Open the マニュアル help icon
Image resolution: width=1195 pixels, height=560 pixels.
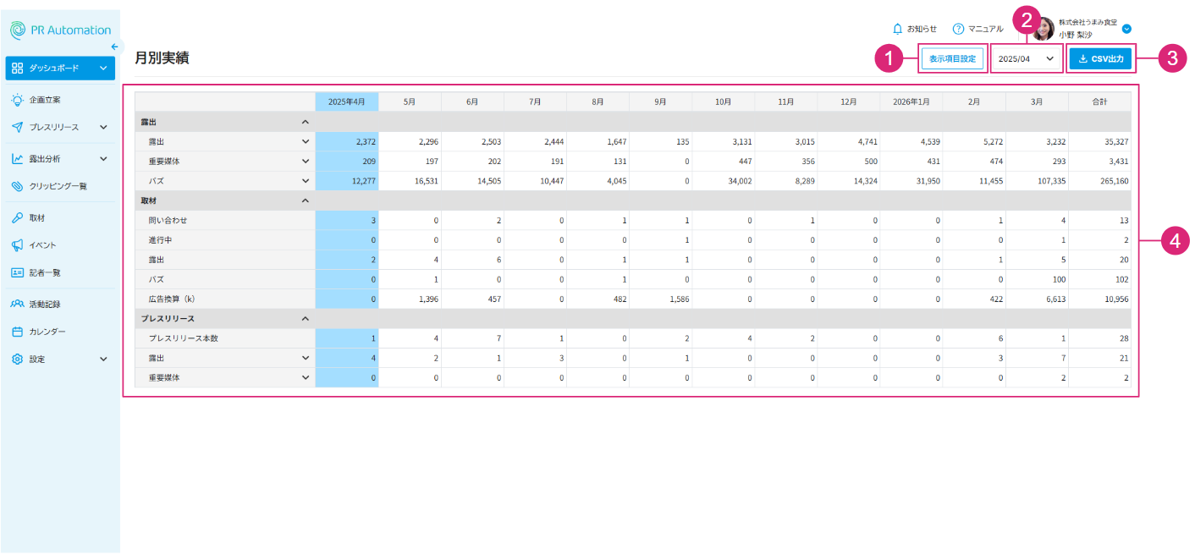[958, 29]
